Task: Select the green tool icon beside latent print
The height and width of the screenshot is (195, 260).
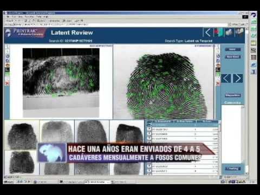Action: point(7,74)
